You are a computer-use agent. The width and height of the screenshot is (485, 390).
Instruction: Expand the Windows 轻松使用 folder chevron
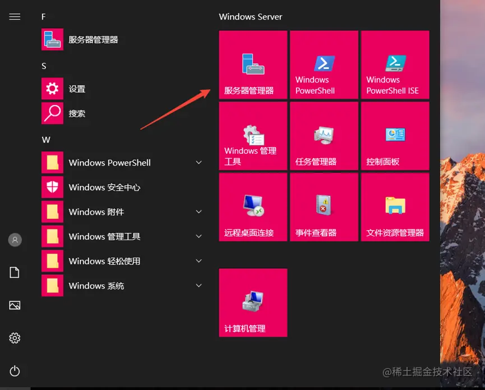[x=199, y=261]
